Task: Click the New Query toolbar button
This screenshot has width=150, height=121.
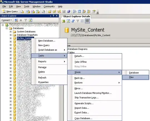Action: [x=10, y=11]
